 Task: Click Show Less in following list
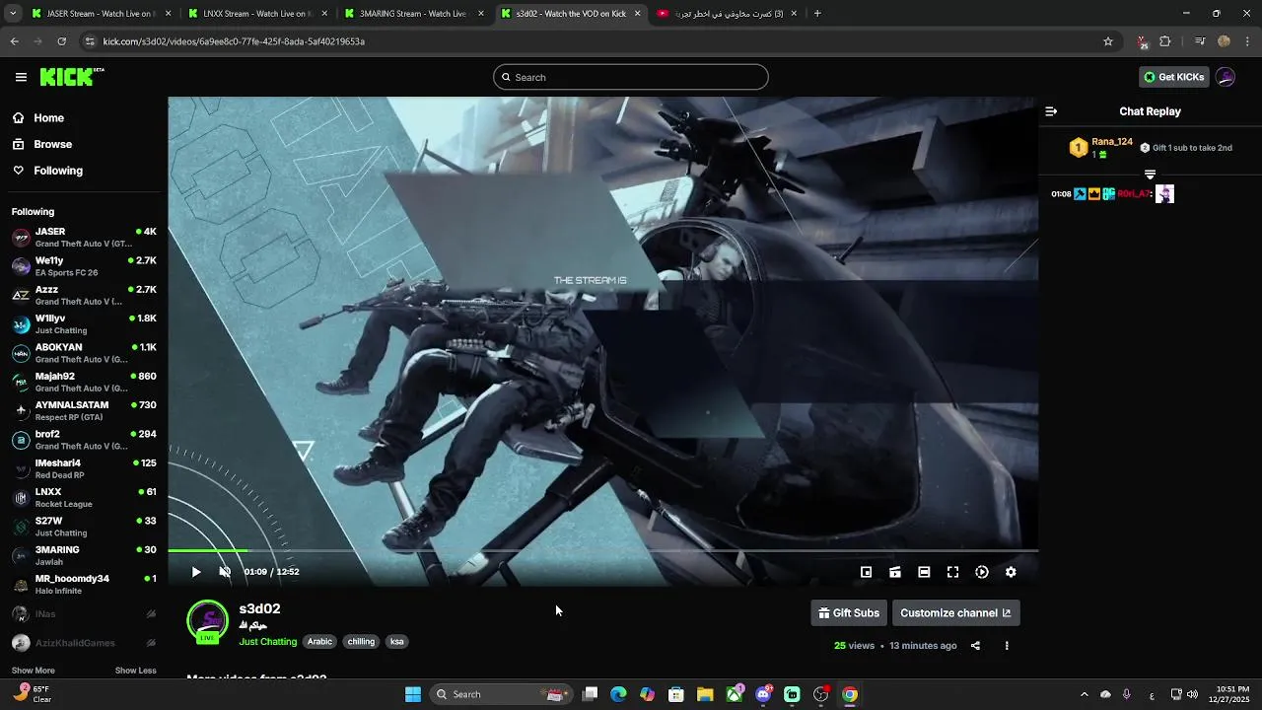tap(135, 671)
